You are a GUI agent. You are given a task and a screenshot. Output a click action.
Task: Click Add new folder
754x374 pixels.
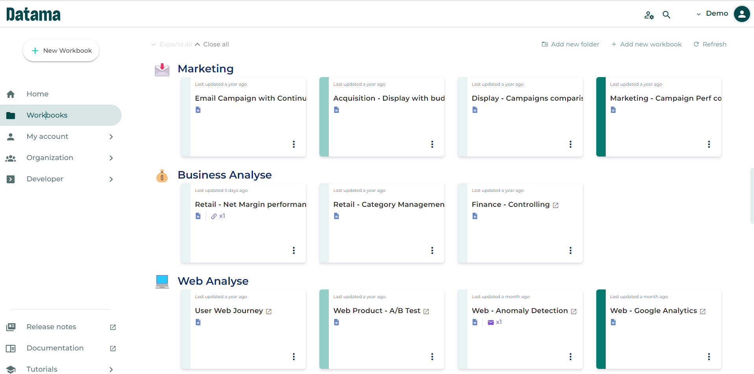pos(570,44)
